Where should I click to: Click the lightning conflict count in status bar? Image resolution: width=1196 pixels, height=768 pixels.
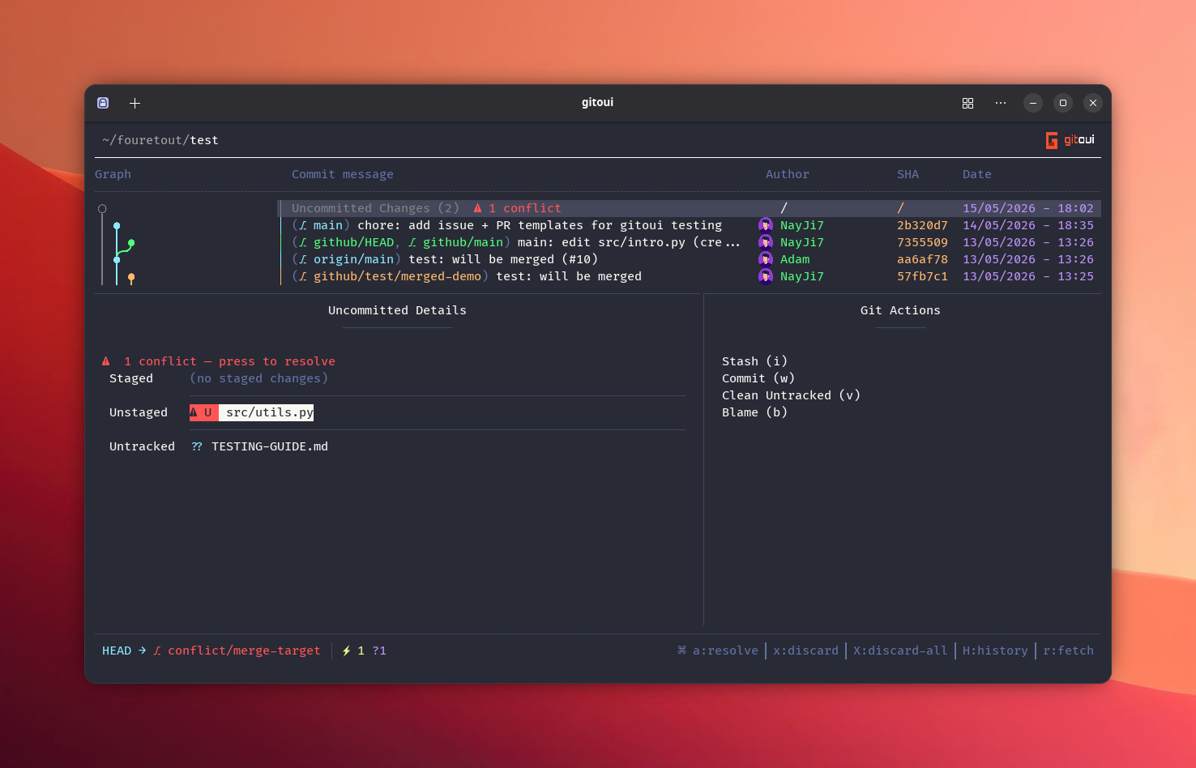(x=353, y=651)
